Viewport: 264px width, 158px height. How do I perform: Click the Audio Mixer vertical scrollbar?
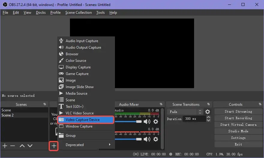(x=162, y=128)
